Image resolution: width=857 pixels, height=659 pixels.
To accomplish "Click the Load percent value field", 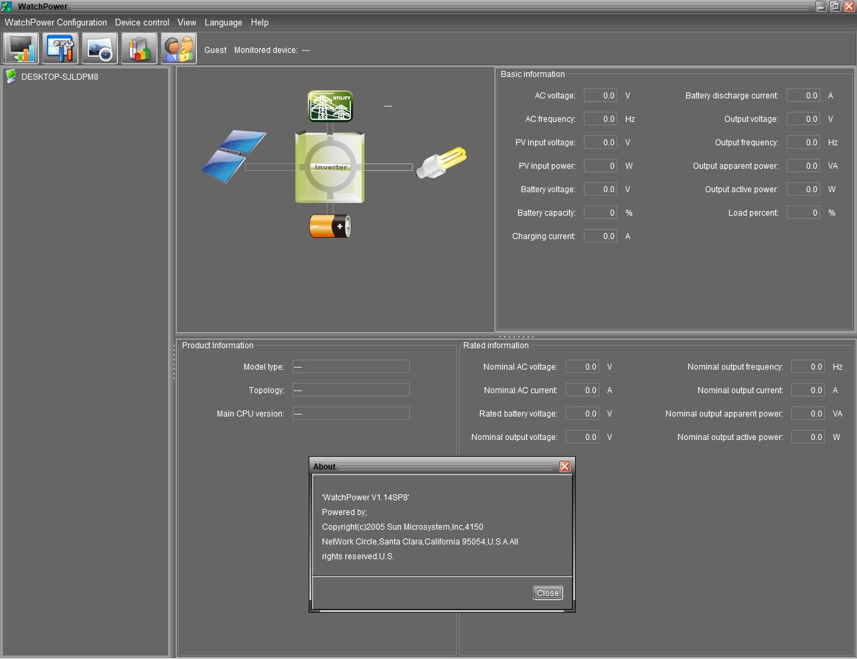I will click(803, 212).
